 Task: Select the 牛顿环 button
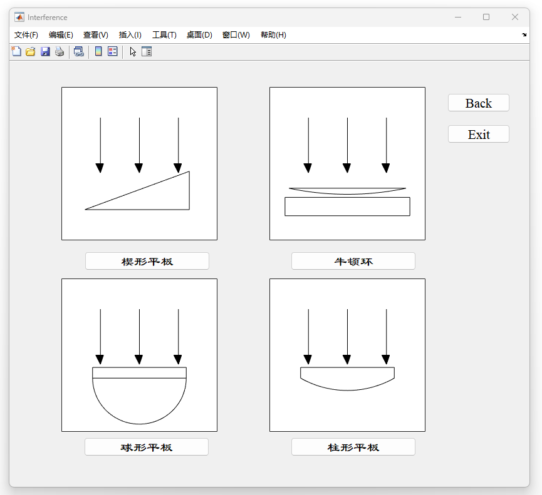[353, 262]
